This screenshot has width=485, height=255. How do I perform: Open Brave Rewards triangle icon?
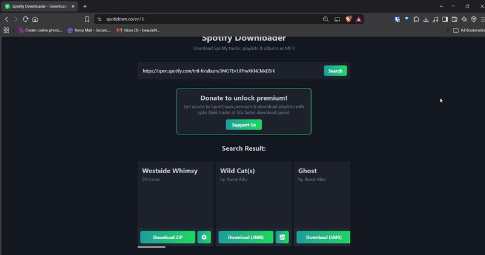coord(358,19)
